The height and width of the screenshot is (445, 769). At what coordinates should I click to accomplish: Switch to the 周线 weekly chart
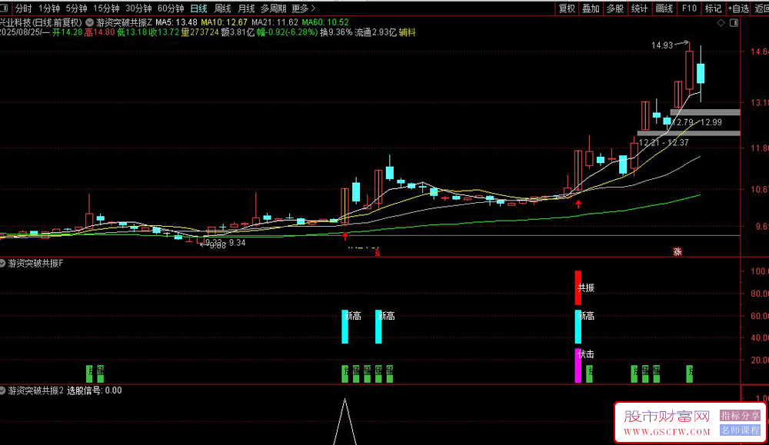(223, 8)
